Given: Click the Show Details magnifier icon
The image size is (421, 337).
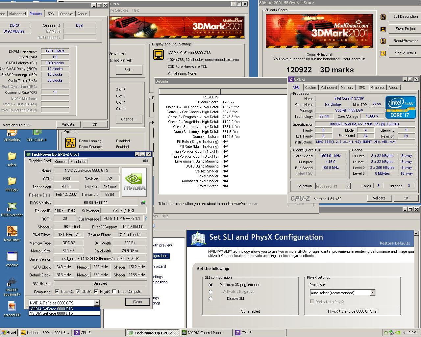Looking at the screenshot, I should (x=383, y=53).
